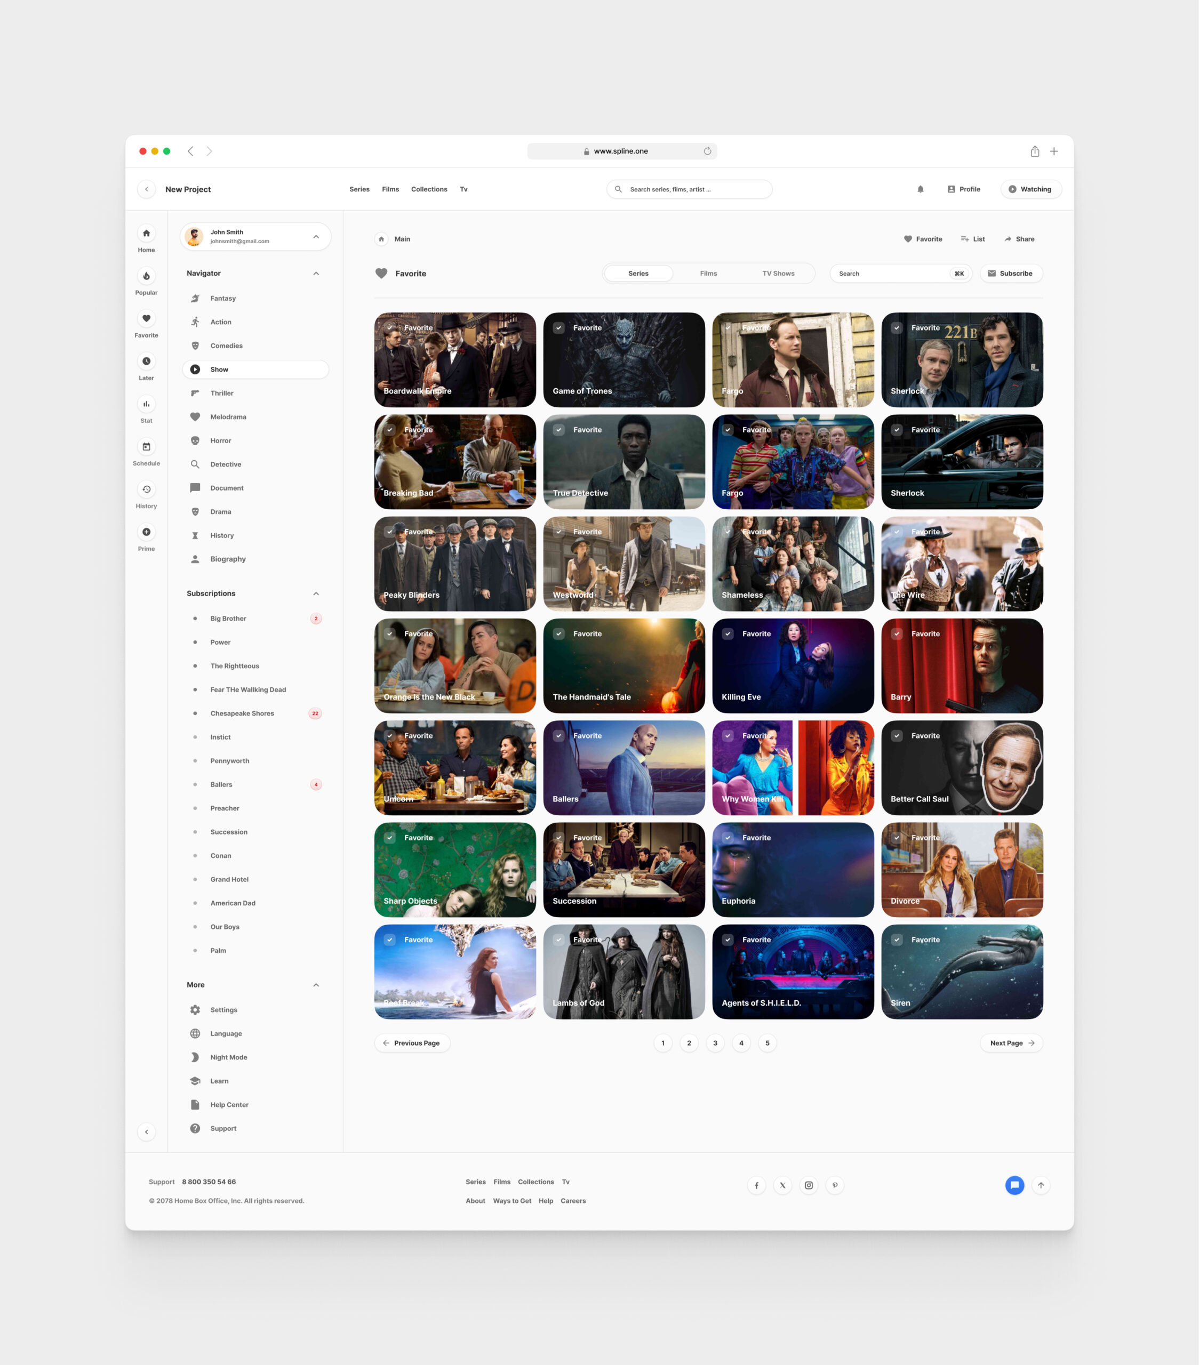Click the notification bell icon
1199x1365 pixels.
click(x=921, y=189)
